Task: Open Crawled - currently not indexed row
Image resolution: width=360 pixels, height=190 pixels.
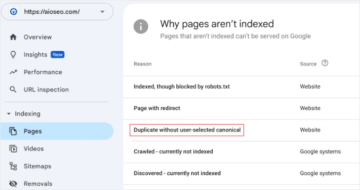Action: tap(241, 152)
